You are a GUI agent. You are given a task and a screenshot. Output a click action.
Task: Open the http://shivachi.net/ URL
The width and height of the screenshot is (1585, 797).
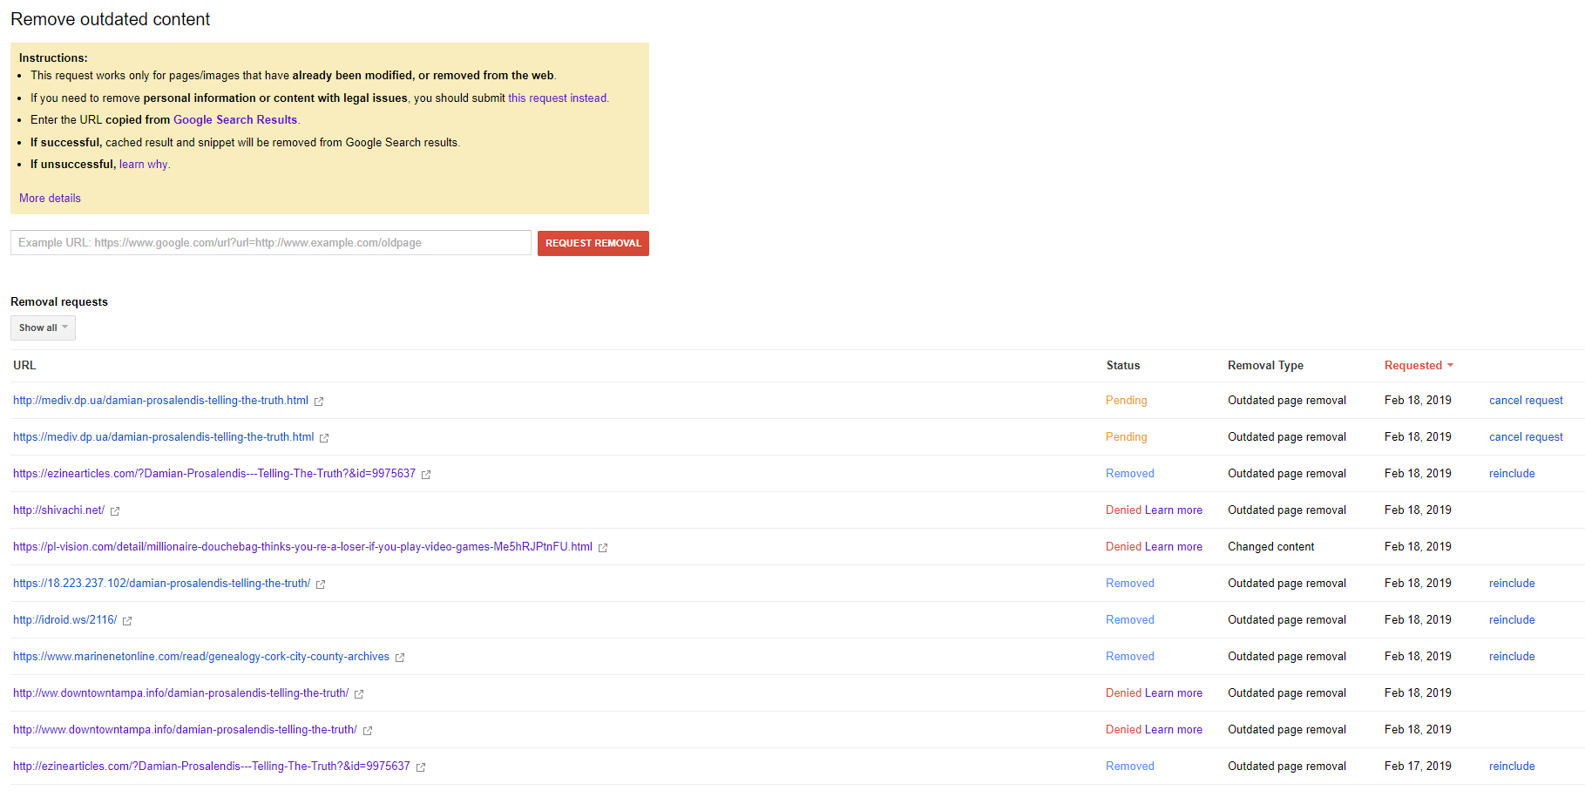tap(58, 510)
